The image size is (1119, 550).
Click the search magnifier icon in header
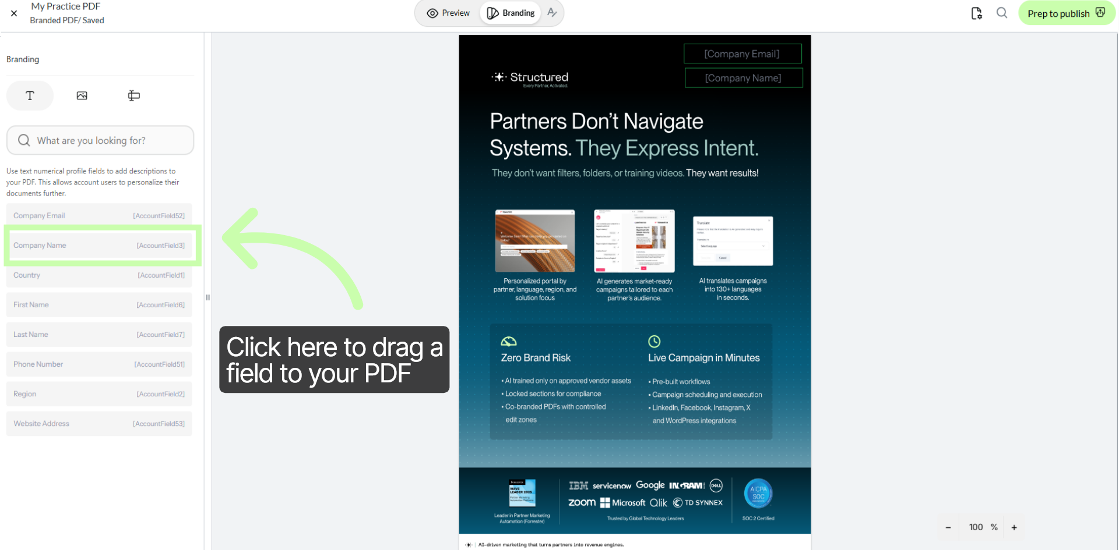1002,13
